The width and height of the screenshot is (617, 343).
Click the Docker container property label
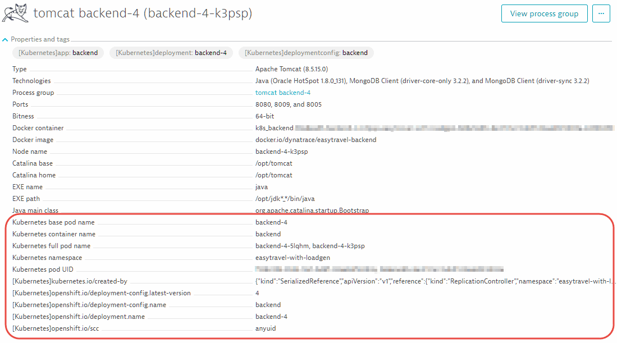pyautogui.click(x=38, y=128)
